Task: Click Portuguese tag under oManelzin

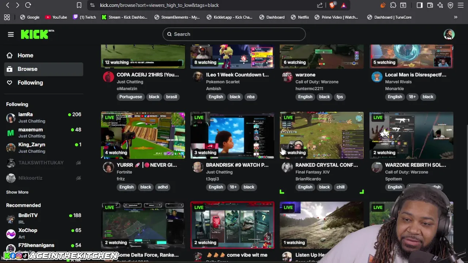Action: tap(131, 97)
